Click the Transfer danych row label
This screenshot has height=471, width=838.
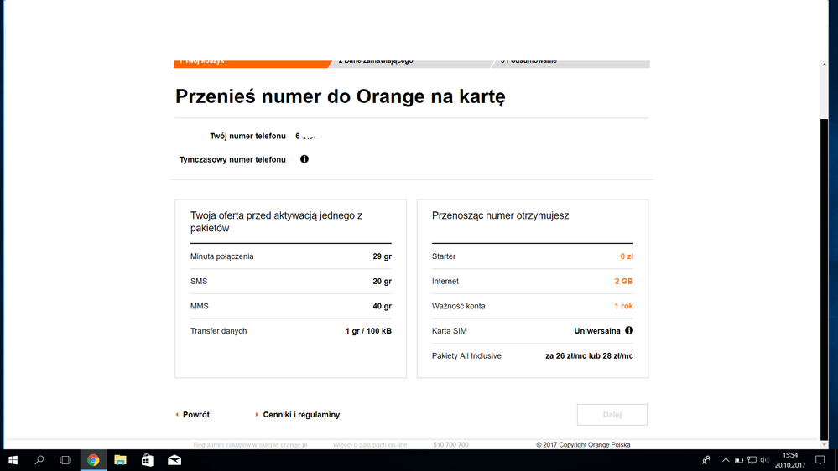[x=219, y=331]
